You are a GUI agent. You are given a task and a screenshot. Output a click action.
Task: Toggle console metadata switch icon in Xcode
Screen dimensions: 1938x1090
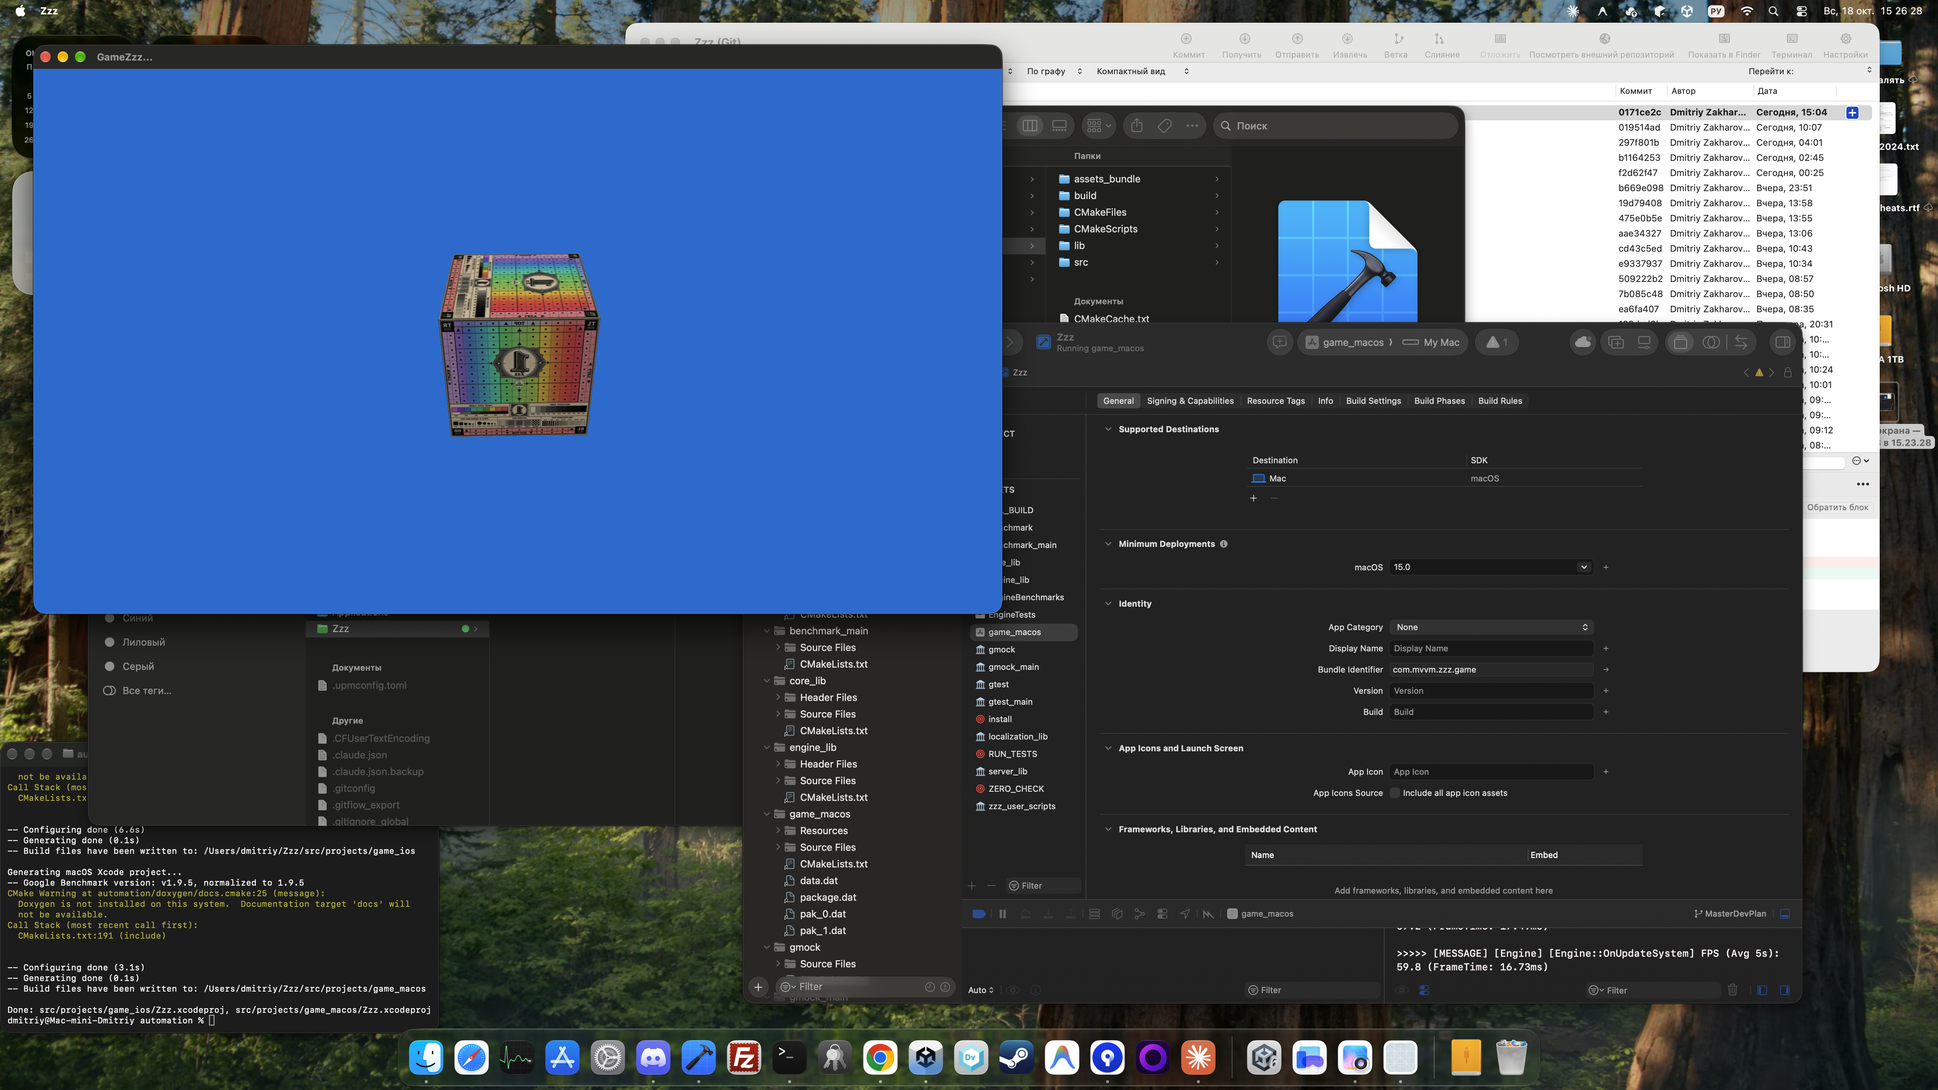1424,990
